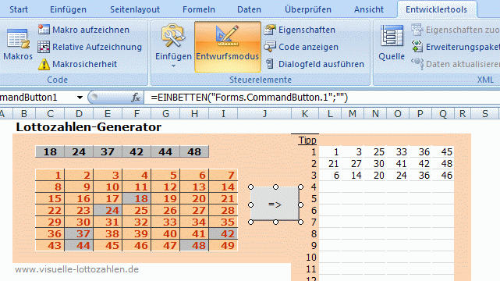Viewport: 500px width, 281px height.
Task: Click Tipp row number 10
Action: tap(310, 258)
